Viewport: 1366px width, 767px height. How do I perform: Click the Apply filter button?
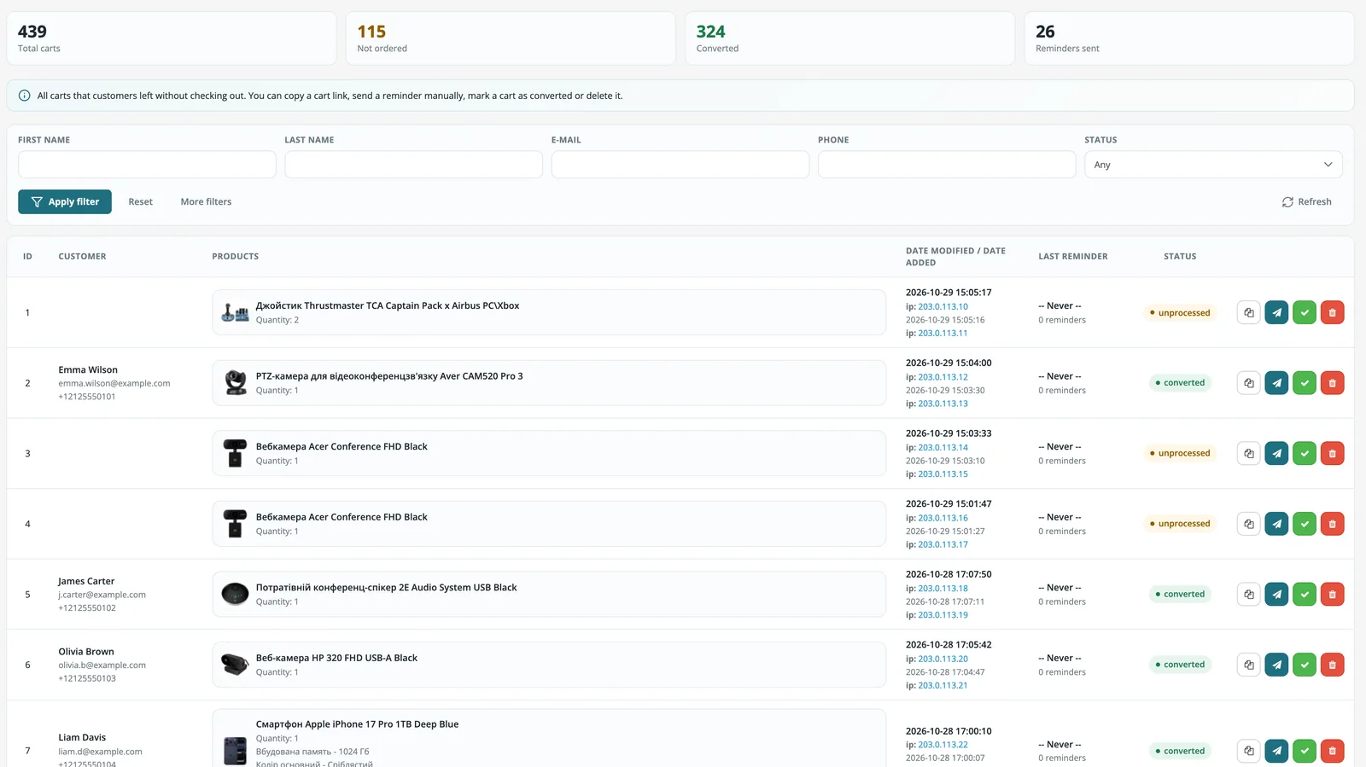(65, 201)
